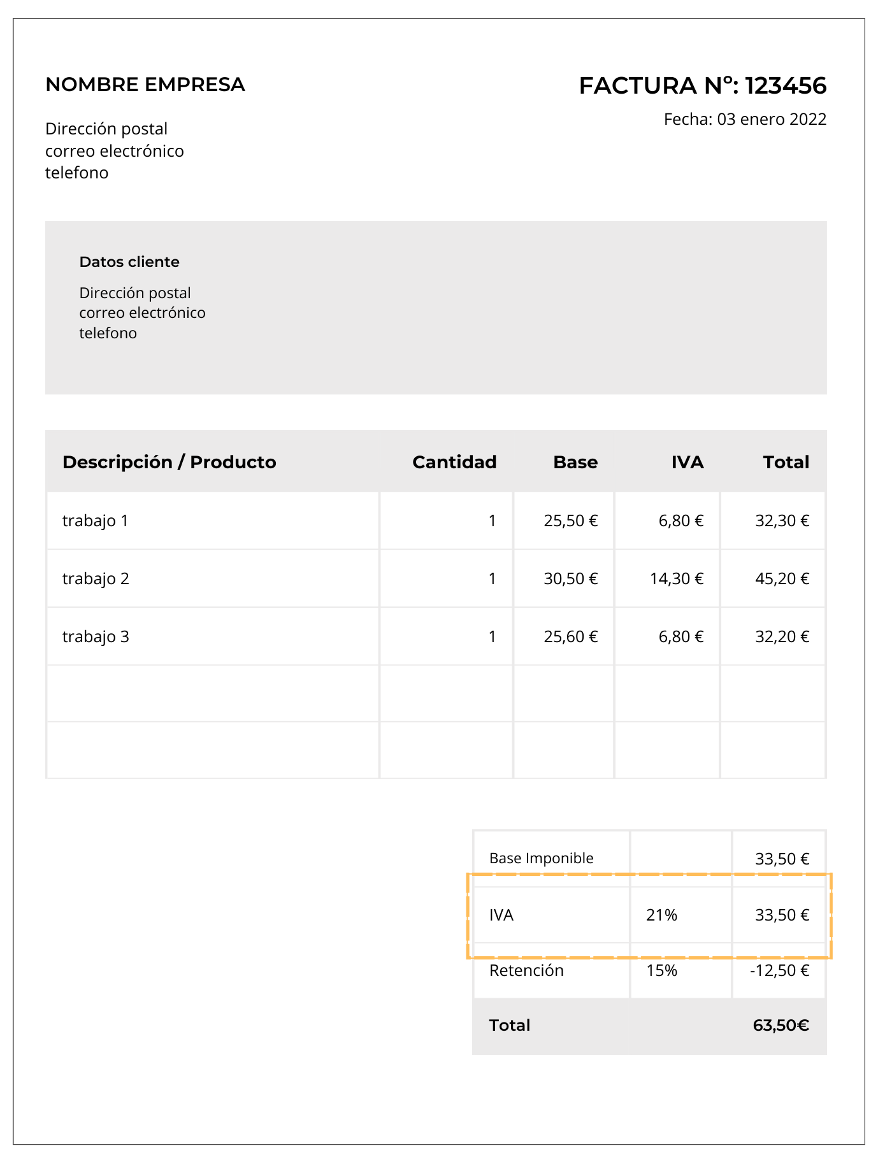Click the Datos cliente heading
The height and width of the screenshot is (1162, 878).
click(x=129, y=262)
